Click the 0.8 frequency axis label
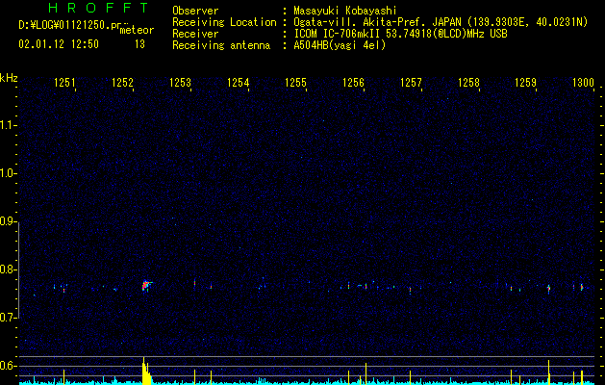Viewport: 605px width, 385px height. click(8, 269)
